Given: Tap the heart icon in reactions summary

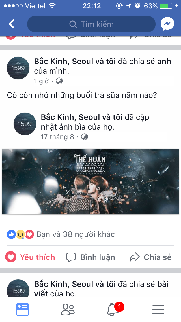Looking at the screenshot, I should [x=29, y=234].
